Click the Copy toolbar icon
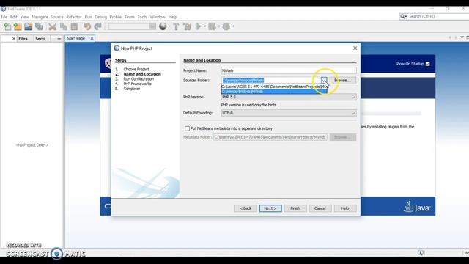Screen dimensions: 469x264 click(64, 26)
